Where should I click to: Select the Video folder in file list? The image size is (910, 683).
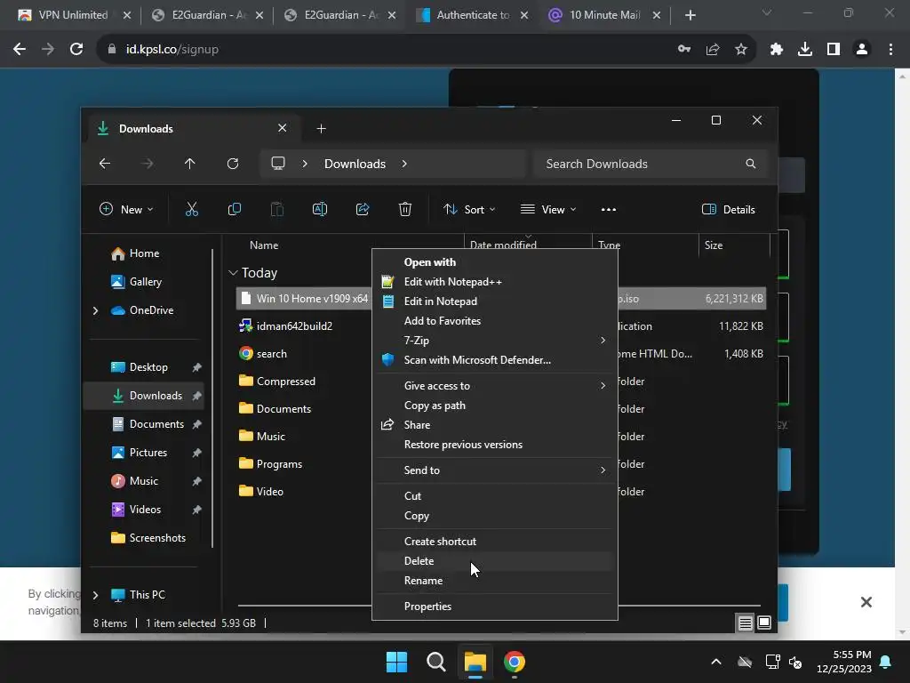[270, 491]
